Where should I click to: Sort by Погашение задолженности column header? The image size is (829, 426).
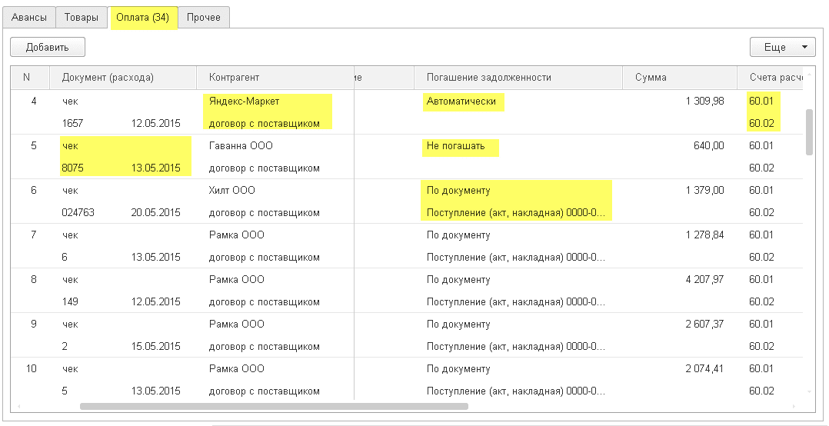(x=489, y=78)
